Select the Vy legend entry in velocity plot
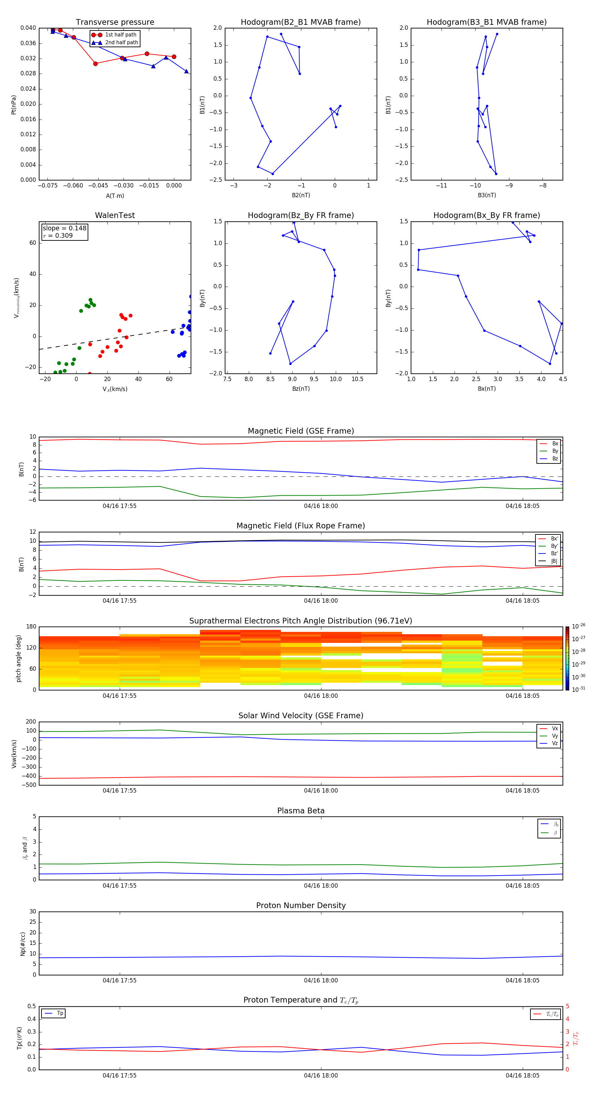 pyautogui.click(x=549, y=736)
